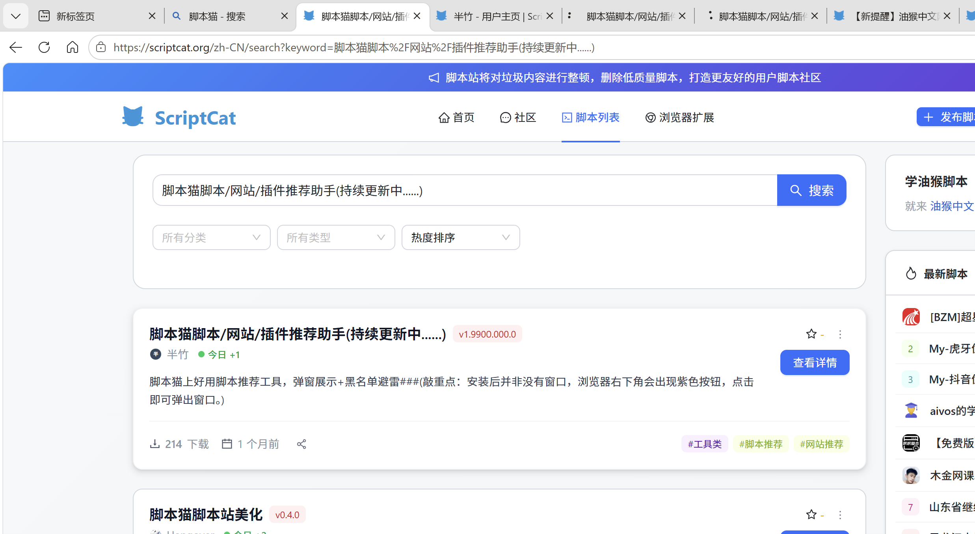This screenshot has width=975, height=534.
Task: Open the My-虎牙 sidebar script
Action: (951, 349)
